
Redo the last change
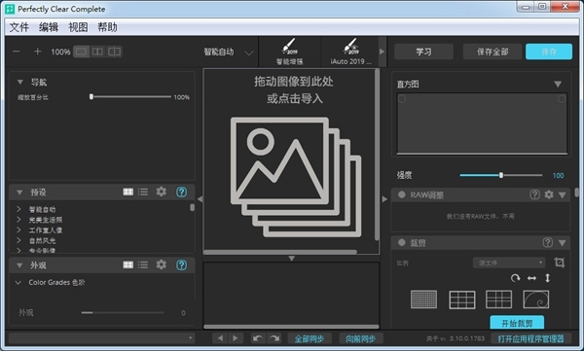coord(274,338)
